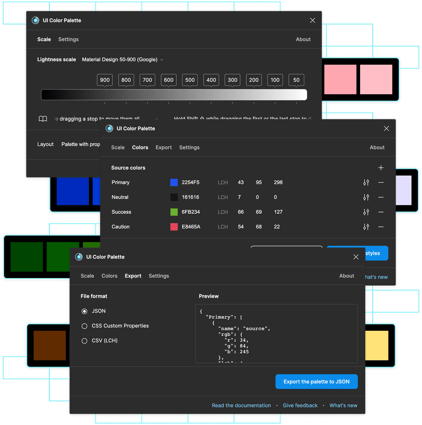
Task: Remove the Success source color
Action: point(381,212)
